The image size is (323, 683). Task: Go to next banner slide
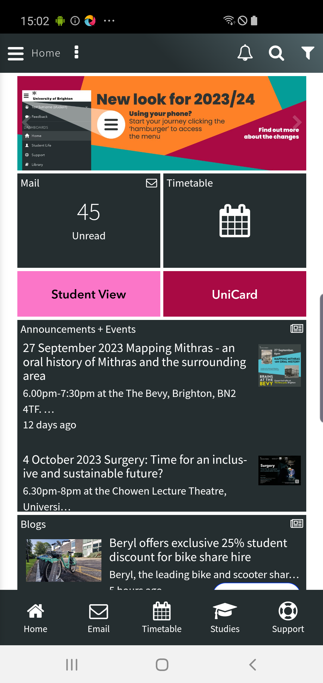click(x=297, y=122)
